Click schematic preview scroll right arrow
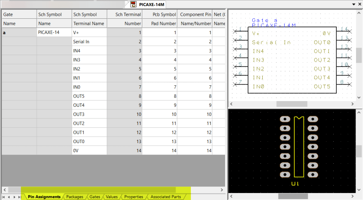This screenshot has width=363, height=200. tap(352, 104)
